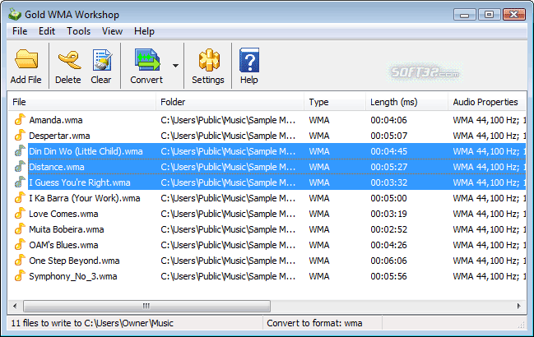Click the Delete toolbar icon
Screen dimensions: 534x337
tap(69, 60)
